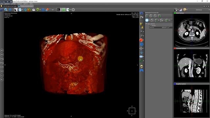Click the black-white sphere rendering icon

click(x=176, y=10)
